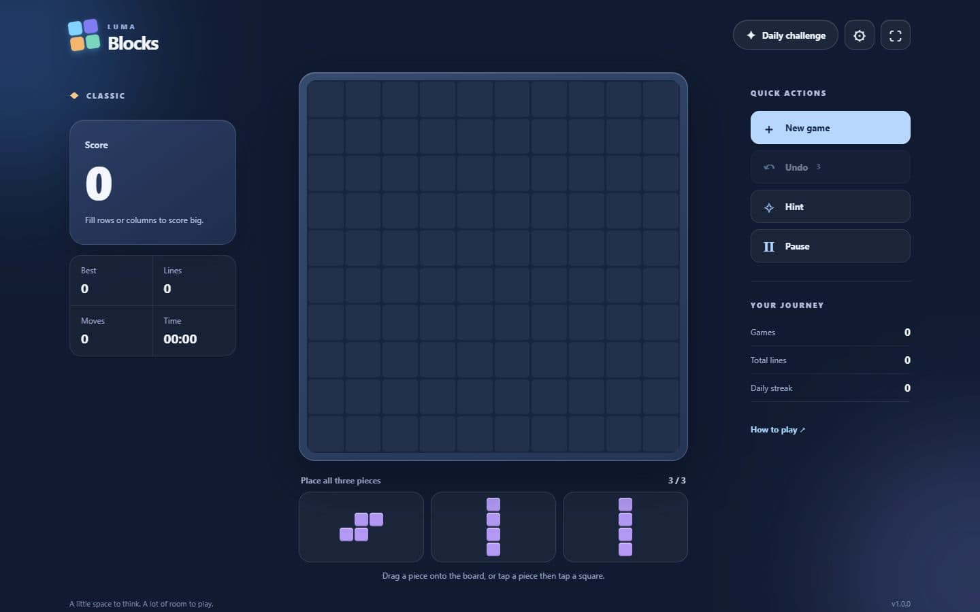980x612 pixels.
Task: Open the How to play link
Action: 778,430
